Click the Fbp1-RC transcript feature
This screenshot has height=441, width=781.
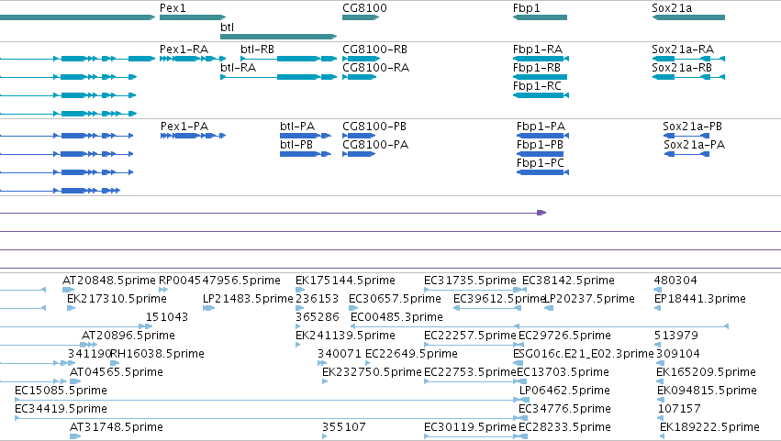[x=541, y=95]
